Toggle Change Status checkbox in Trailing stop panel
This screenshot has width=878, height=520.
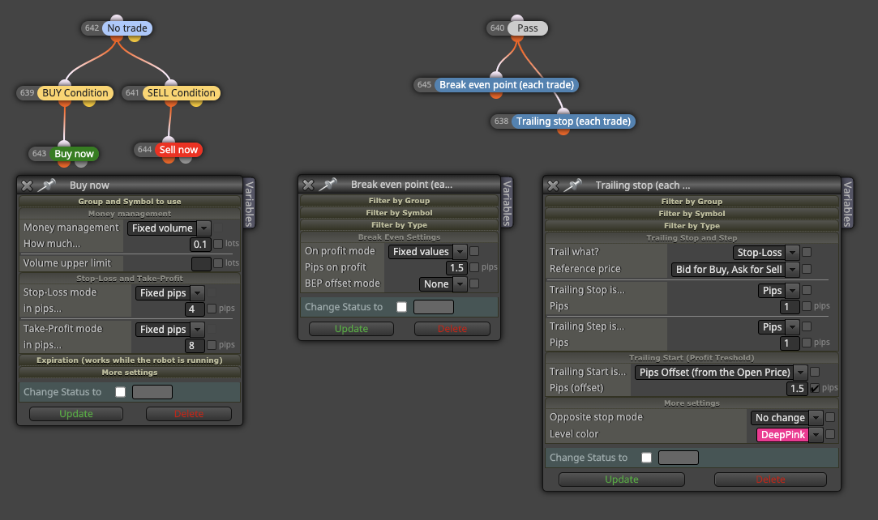(647, 458)
